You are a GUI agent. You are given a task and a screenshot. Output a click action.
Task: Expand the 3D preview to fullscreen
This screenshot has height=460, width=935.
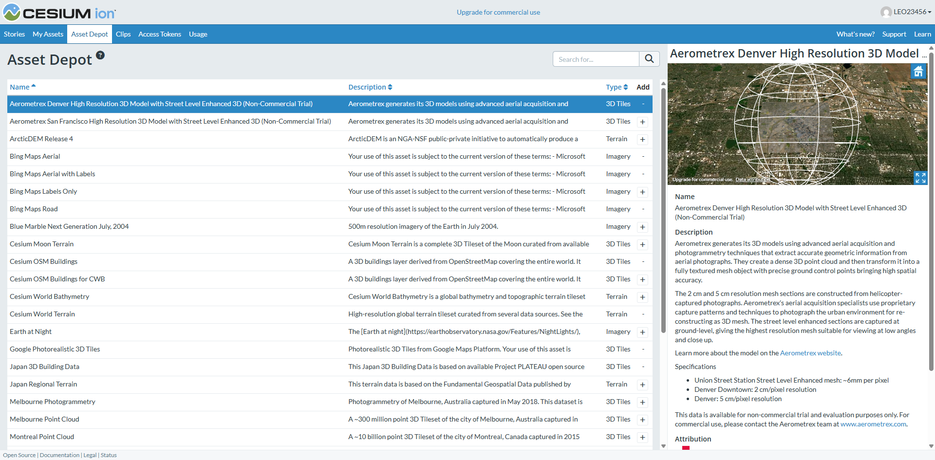point(920,178)
